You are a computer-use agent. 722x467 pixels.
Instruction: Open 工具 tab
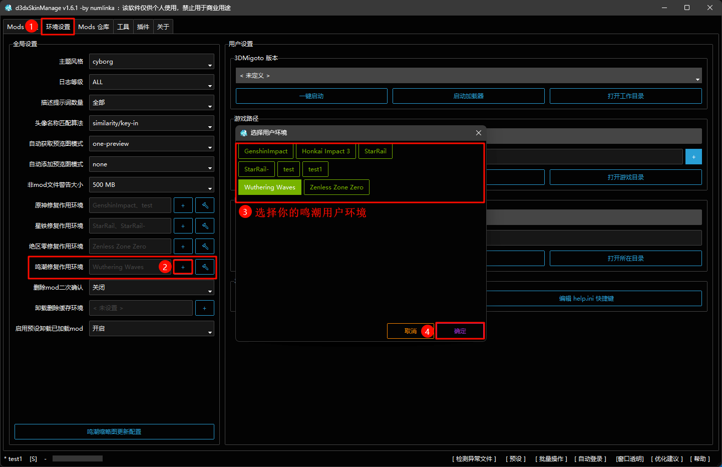123,27
